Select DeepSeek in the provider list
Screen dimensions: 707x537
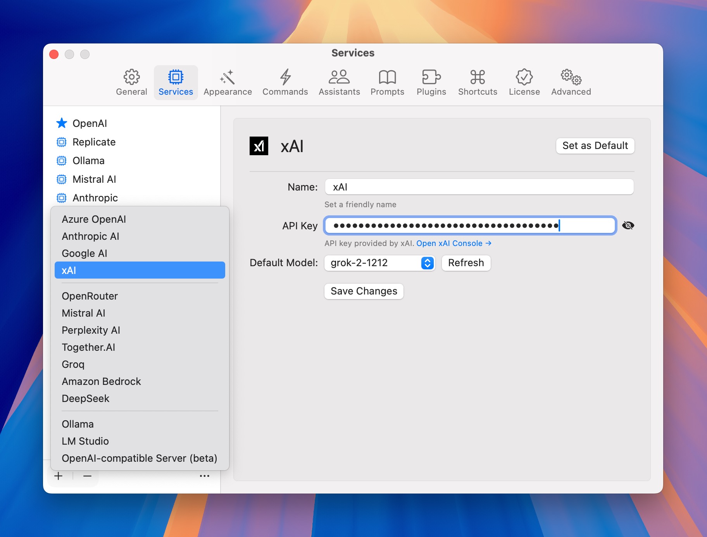point(86,398)
